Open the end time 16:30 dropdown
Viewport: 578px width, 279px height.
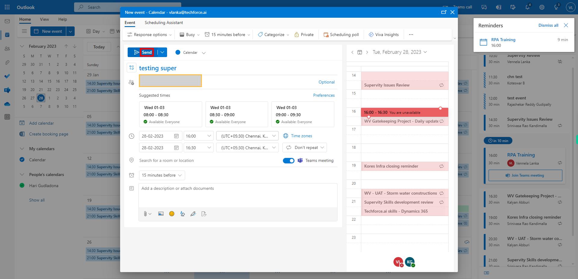[199, 148]
